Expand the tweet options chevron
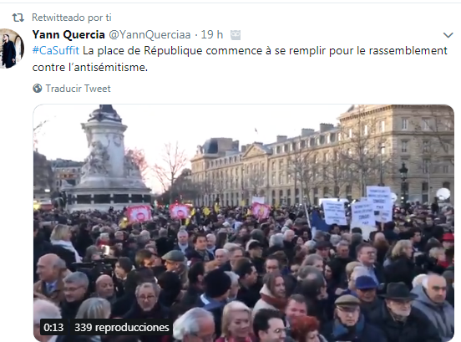The image size is (461, 342). coord(448,35)
